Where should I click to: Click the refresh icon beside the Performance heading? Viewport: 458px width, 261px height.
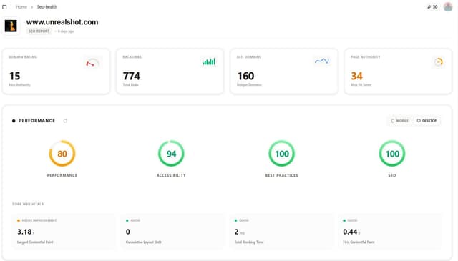(x=65, y=121)
